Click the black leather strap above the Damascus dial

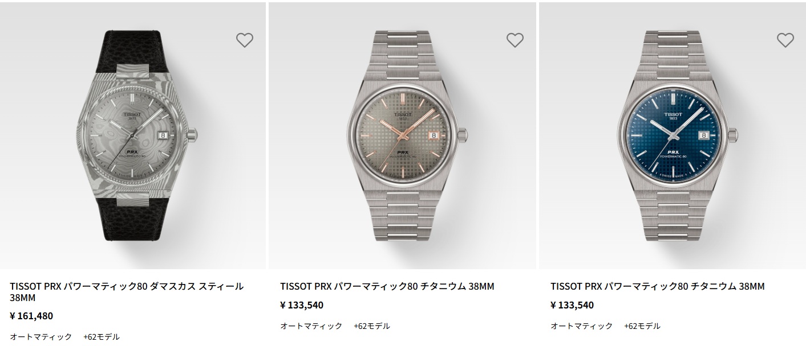(x=133, y=48)
